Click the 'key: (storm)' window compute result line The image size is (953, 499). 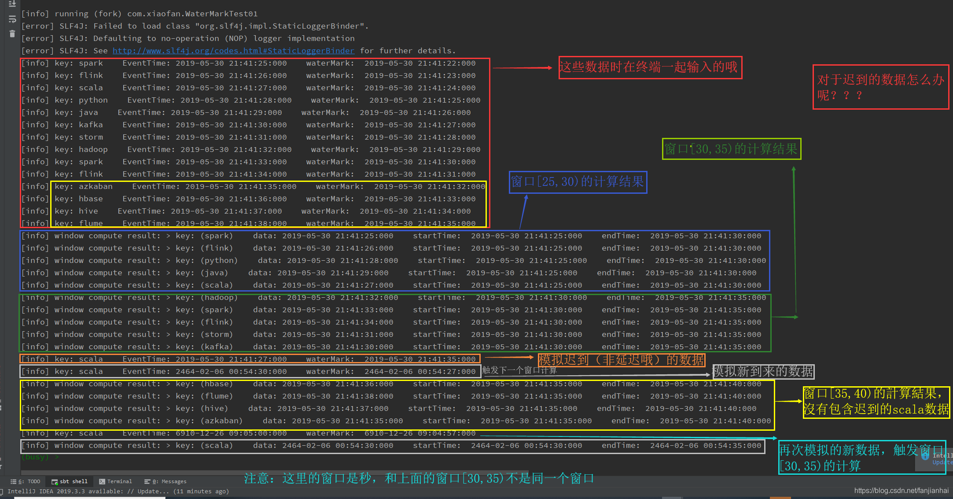point(391,334)
